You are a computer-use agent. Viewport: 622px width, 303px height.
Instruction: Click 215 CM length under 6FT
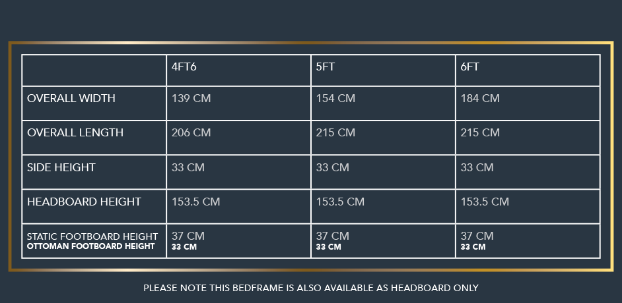pos(480,133)
